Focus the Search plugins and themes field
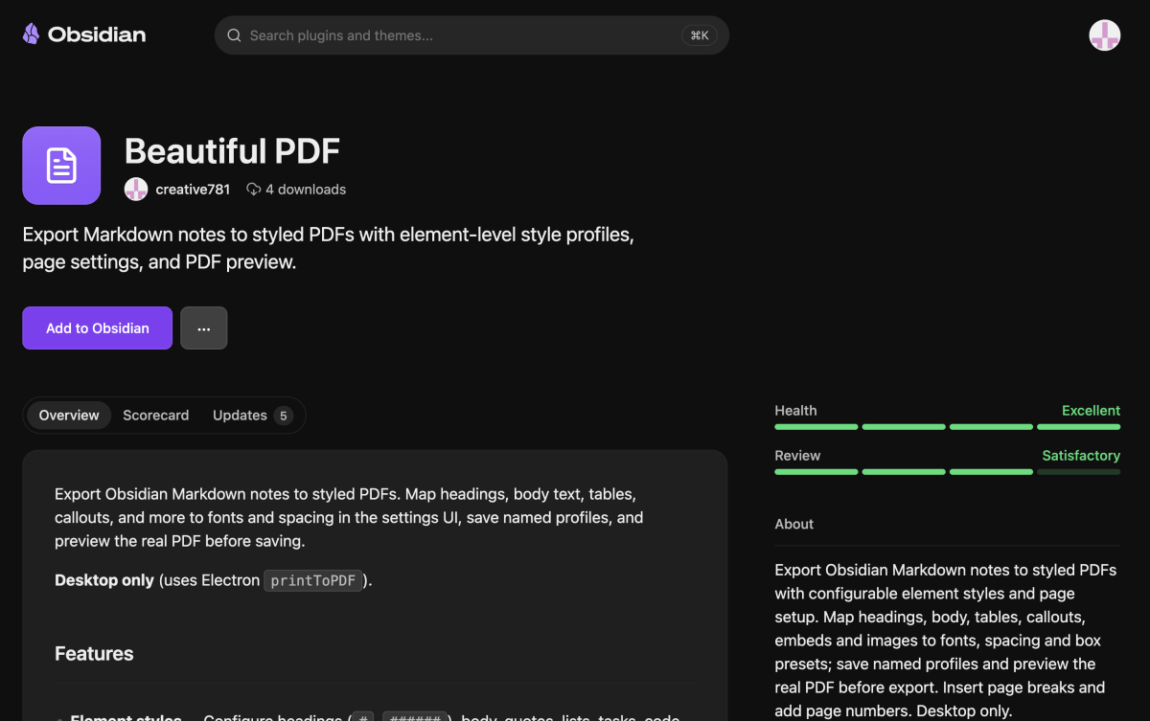The image size is (1150, 721). 471,35
